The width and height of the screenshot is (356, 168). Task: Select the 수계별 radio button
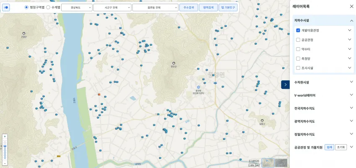[48, 7]
